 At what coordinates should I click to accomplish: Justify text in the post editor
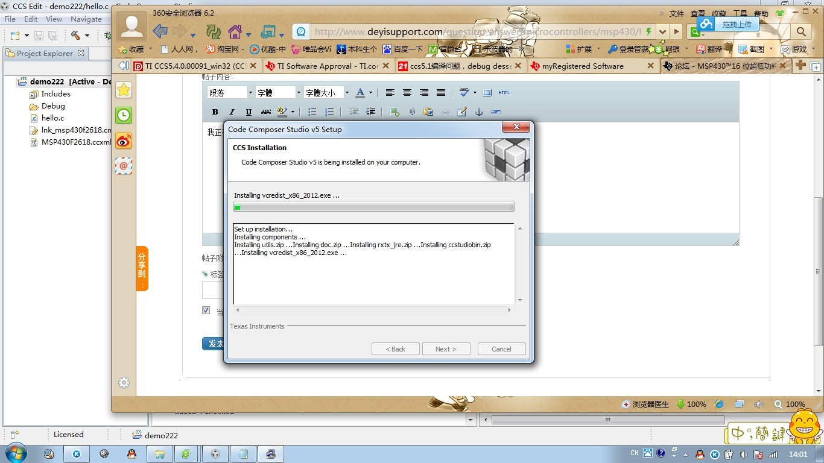pos(441,93)
